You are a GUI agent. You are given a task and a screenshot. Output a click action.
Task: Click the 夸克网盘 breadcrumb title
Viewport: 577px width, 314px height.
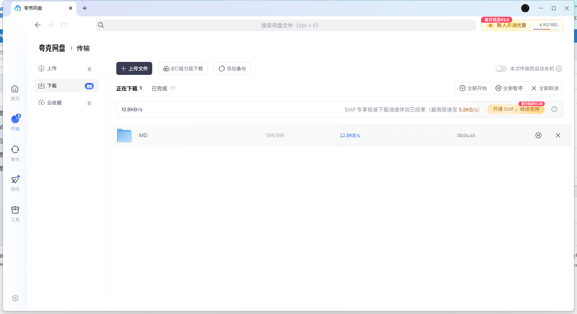pyautogui.click(x=52, y=48)
